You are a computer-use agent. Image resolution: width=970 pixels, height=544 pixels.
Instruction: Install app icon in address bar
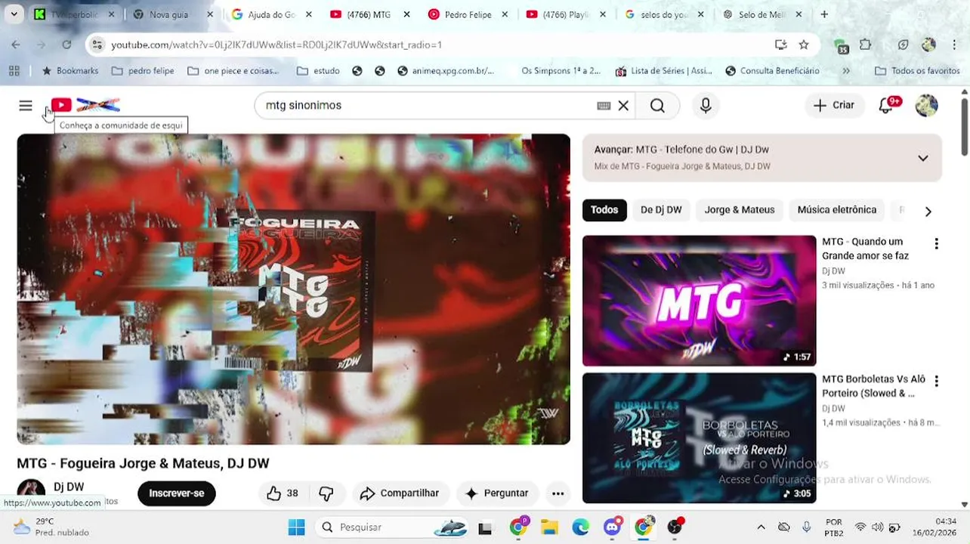(x=781, y=45)
